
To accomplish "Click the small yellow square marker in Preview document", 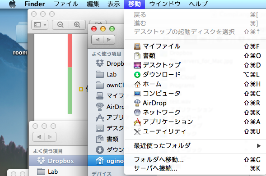I will [x=81, y=89].
